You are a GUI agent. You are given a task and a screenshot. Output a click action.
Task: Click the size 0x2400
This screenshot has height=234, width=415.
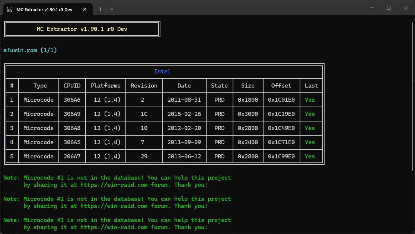click(x=248, y=142)
